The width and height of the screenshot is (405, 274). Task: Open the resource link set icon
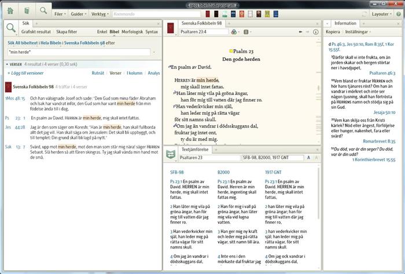pos(246,32)
